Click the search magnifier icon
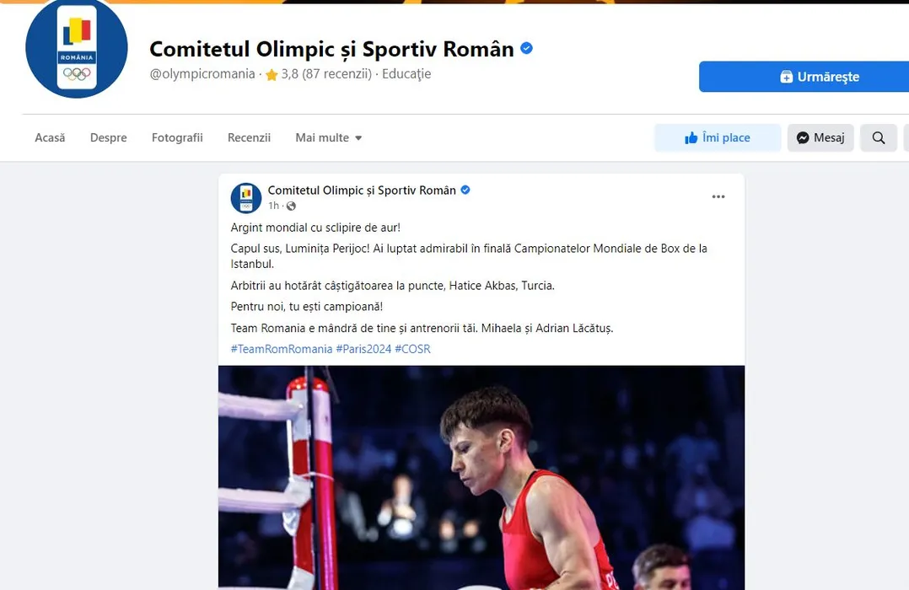This screenshot has width=909, height=590. click(x=878, y=138)
